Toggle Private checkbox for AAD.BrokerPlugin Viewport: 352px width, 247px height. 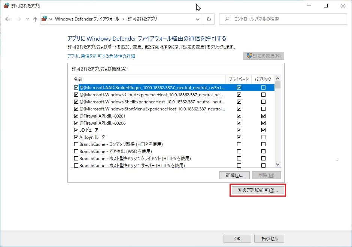coord(239,87)
